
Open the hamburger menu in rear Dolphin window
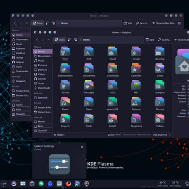click(x=179, y=23)
